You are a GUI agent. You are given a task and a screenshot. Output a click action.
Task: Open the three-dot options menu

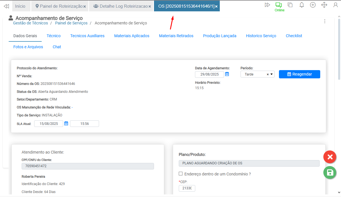tap(325, 21)
